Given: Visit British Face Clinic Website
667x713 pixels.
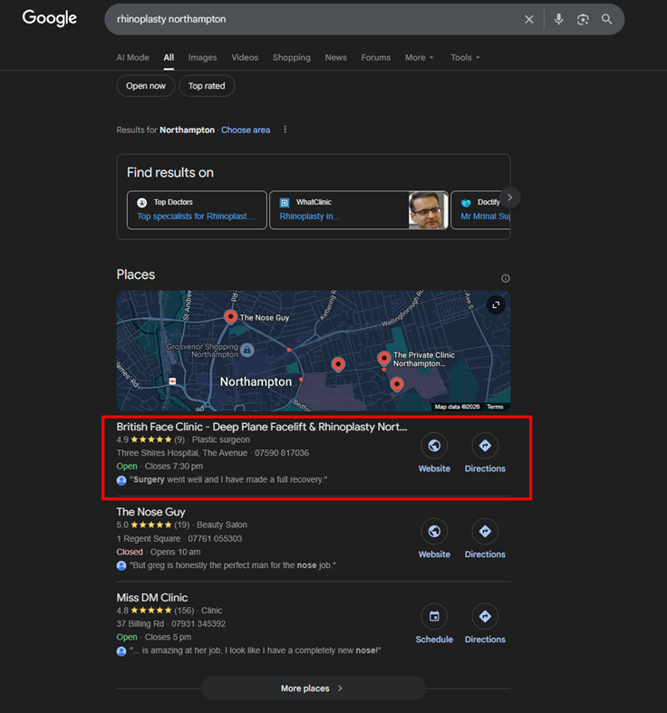Looking at the screenshot, I should point(434,453).
